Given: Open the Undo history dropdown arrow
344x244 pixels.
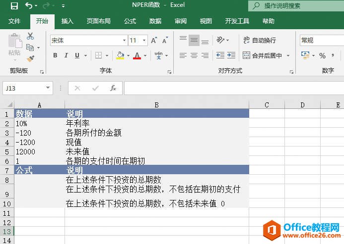Looking at the screenshot, I should (x=36, y=5).
